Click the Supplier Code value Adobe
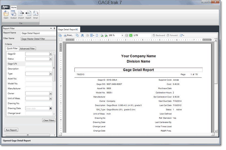 click(176, 80)
